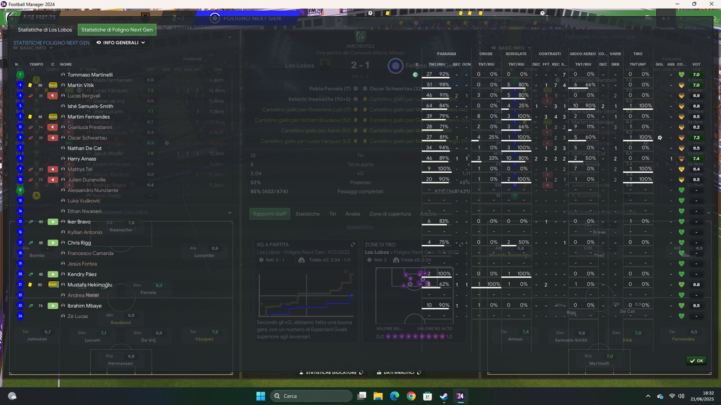The image size is (721, 405).
Task: Sort by the VOT rating column header
Action: pos(696,65)
